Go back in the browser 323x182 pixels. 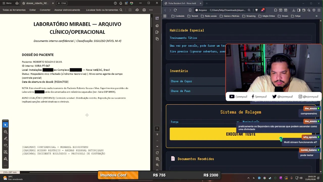click(165, 10)
